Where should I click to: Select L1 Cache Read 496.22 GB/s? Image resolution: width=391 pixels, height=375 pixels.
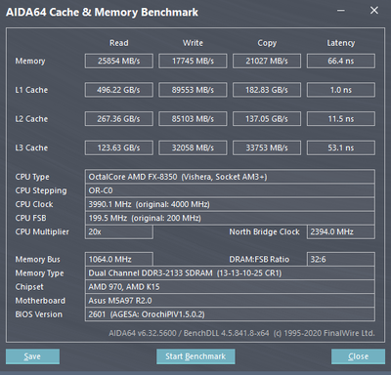click(119, 90)
